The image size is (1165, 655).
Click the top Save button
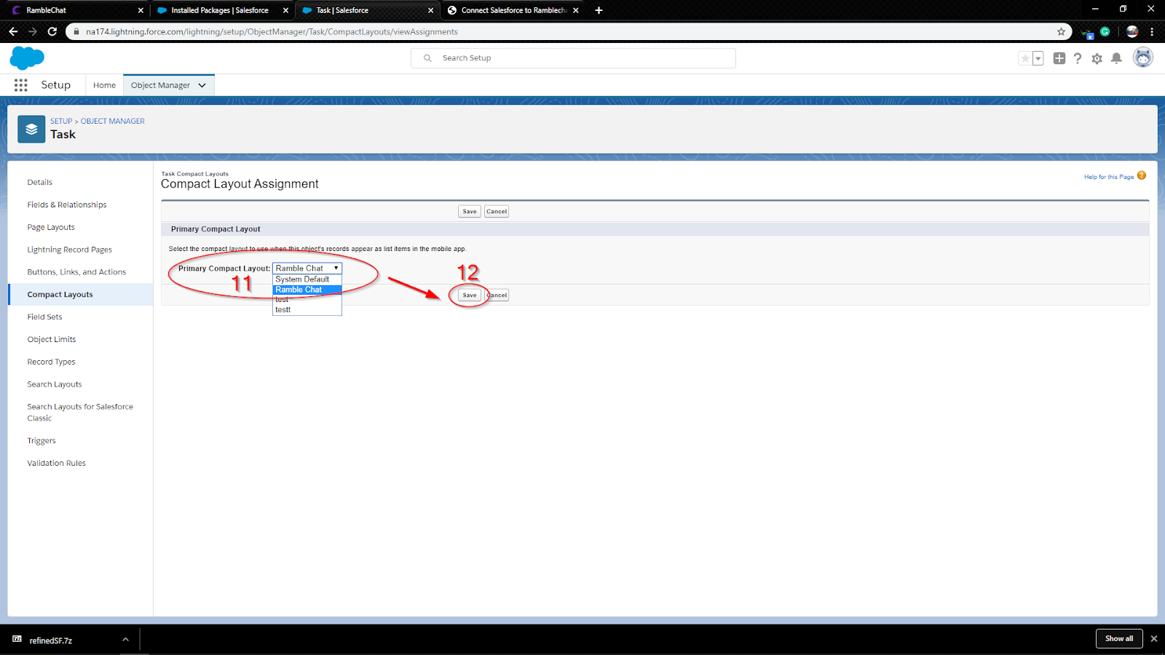click(470, 212)
